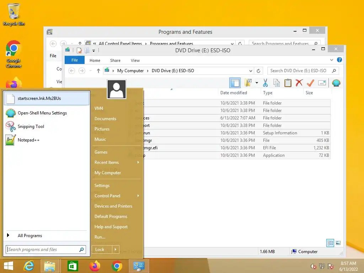Open Explorer Help question mark icon
The height and width of the screenshot is (273, 364).
[339, 60]
